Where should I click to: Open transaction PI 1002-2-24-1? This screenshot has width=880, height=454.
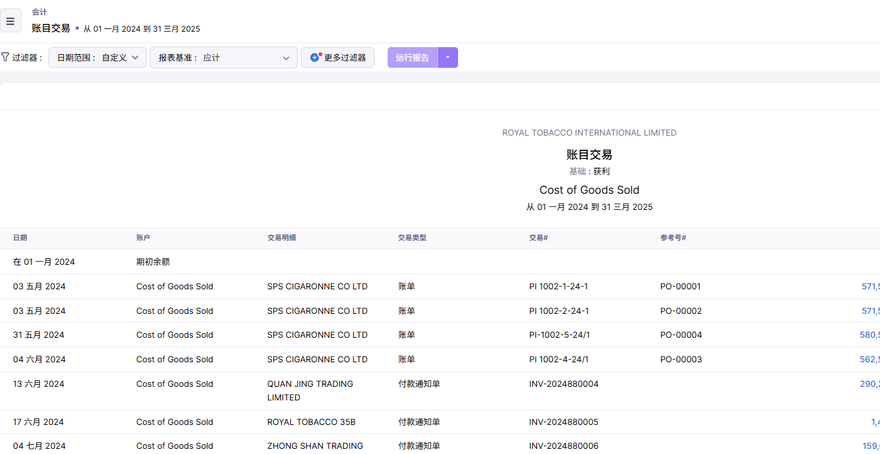point(558,311)
